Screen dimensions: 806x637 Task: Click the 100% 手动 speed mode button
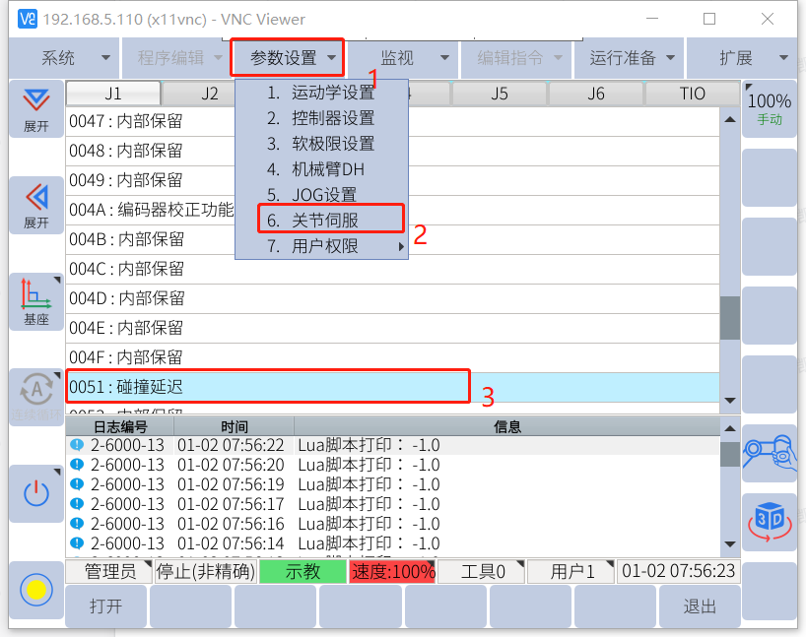(769, 108)
